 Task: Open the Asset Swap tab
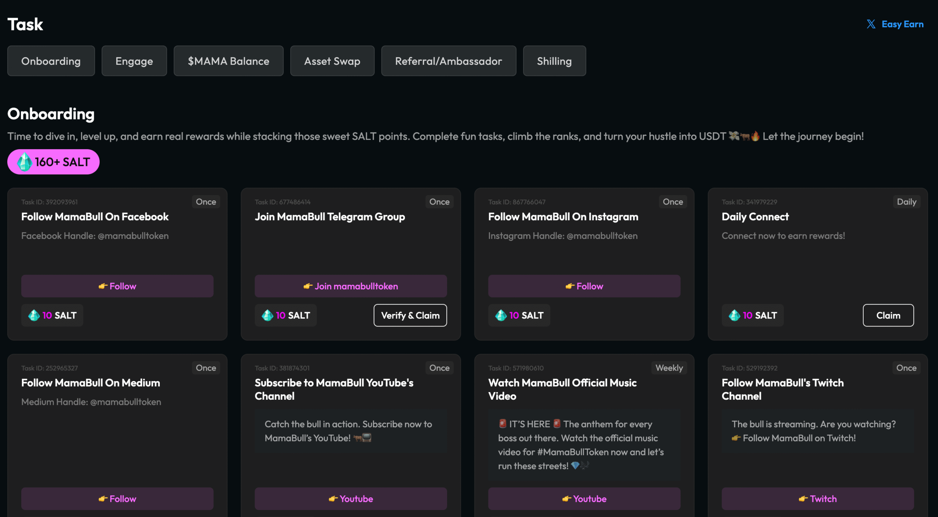point(332,61)
